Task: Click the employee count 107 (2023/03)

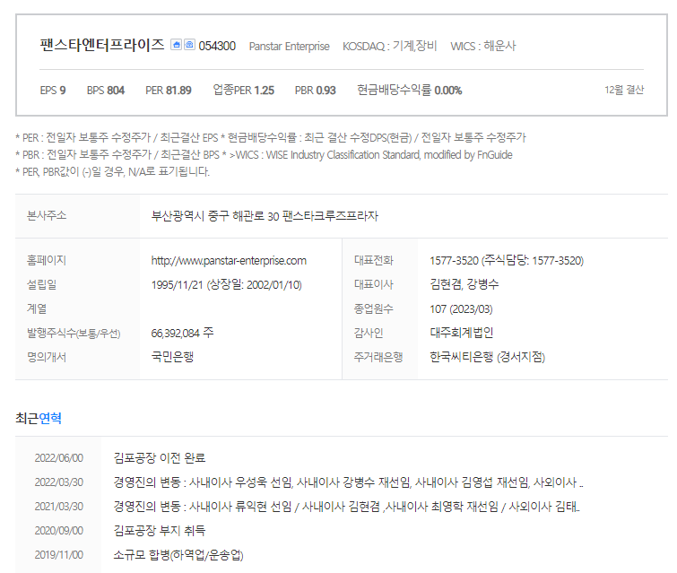Action: (x=461, y=309)
